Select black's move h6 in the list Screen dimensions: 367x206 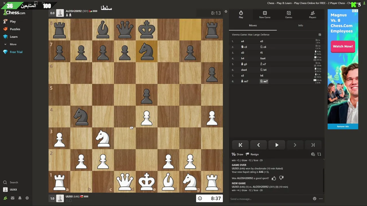[x=261, y=76]
